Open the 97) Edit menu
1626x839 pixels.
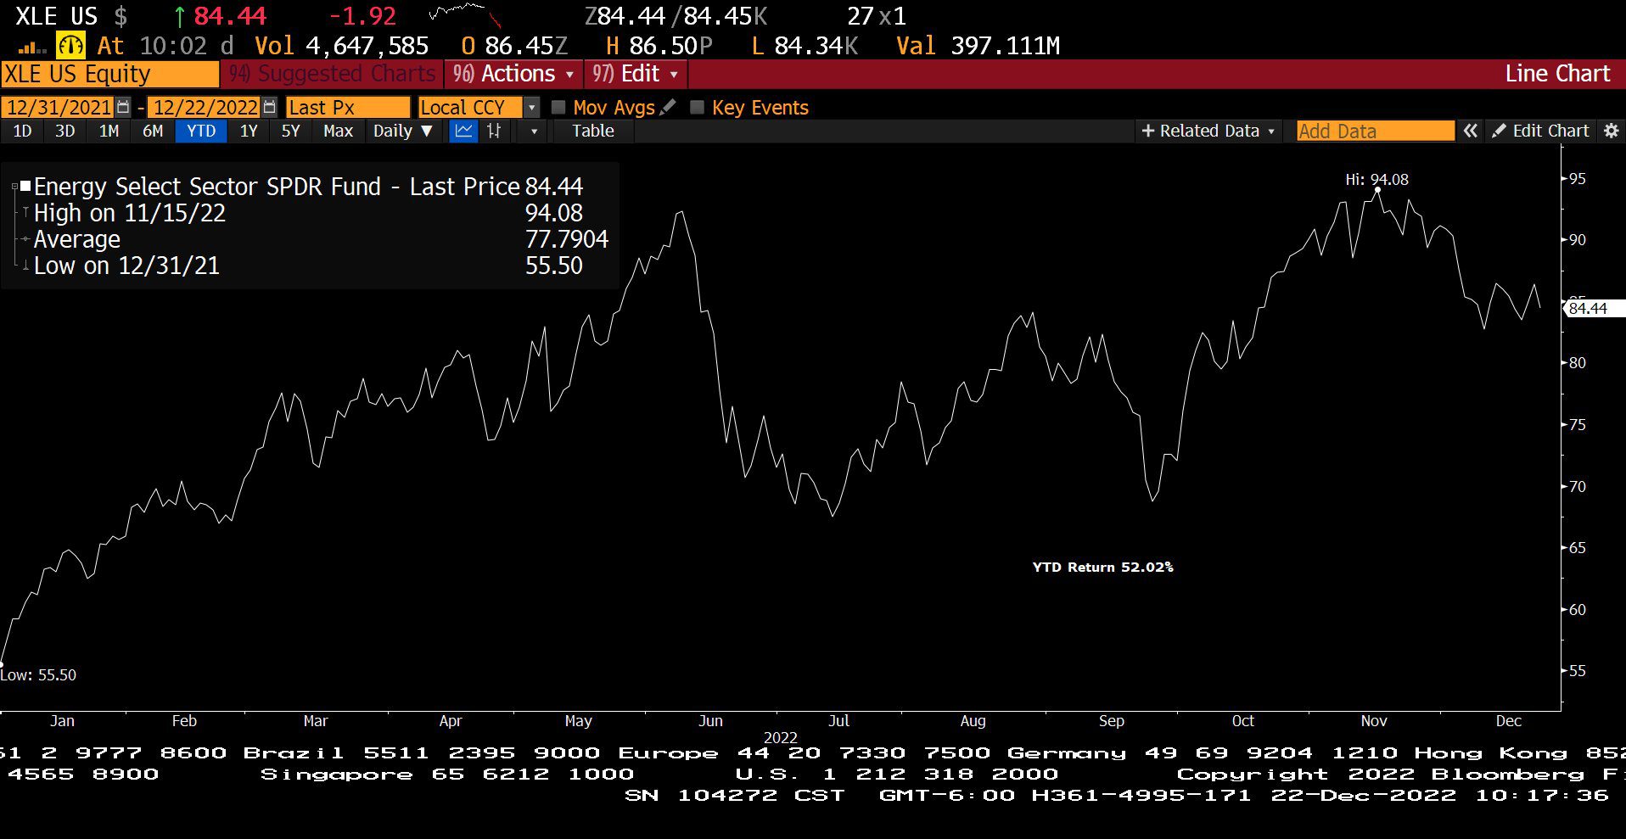(636, 74)
